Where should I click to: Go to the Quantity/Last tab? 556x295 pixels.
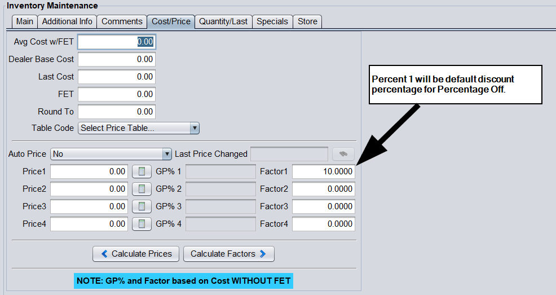pos(223,21)
